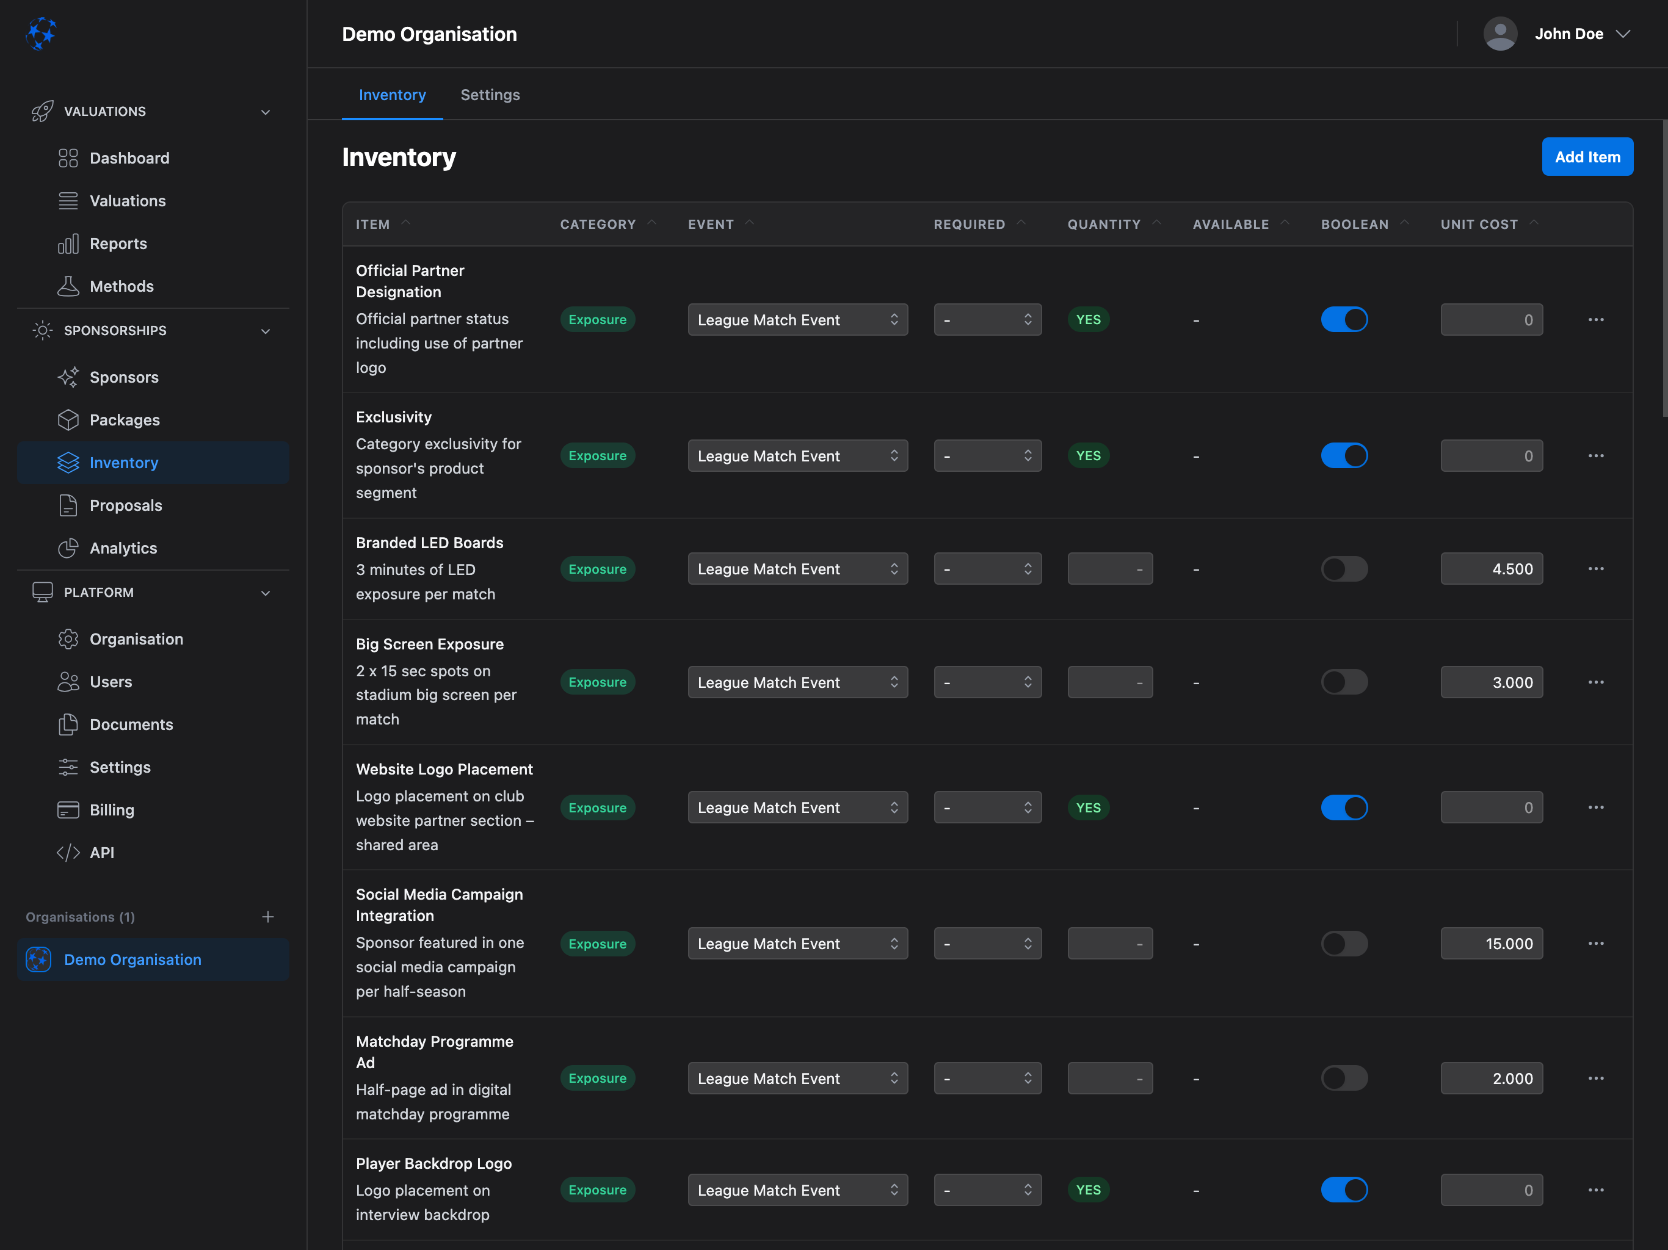Click the Add Item button
Image resolution: width=1668 pixels, height=1250 pixels.
click(x=1587, y=157)
